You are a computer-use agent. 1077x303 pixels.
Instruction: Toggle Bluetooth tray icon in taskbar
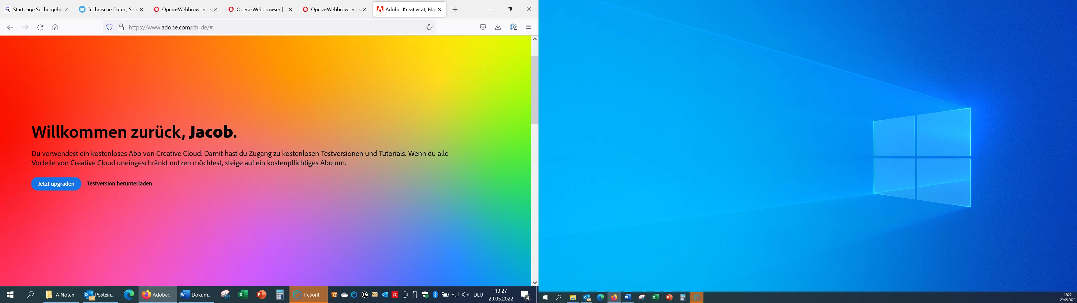[x=435, y=295]
